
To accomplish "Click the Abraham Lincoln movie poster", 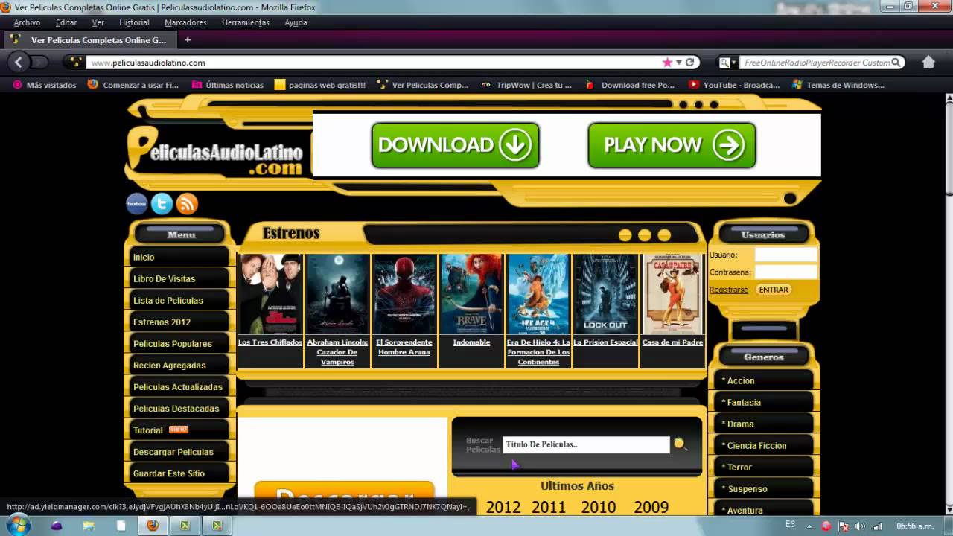I will point(337,294).
